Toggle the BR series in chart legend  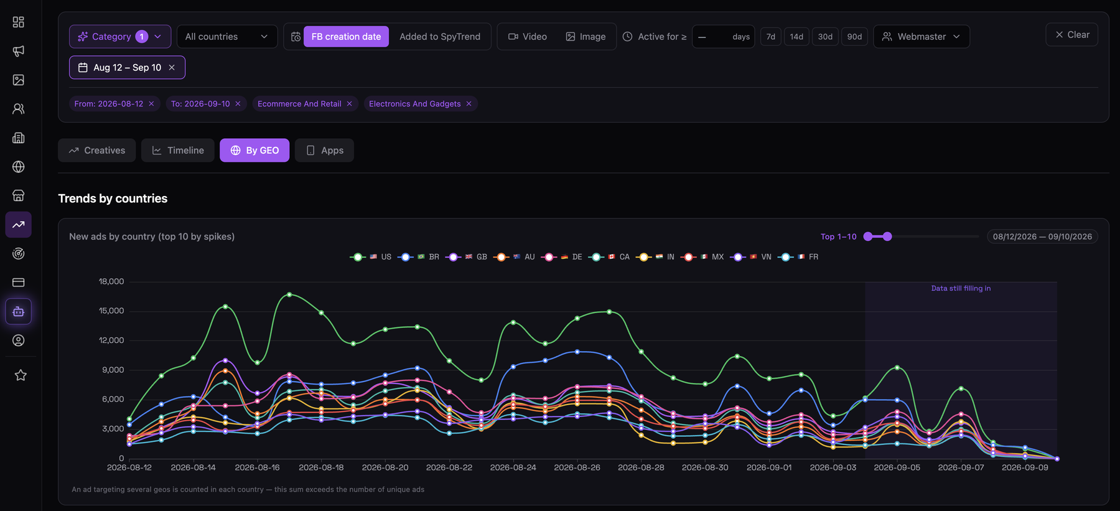419,257
